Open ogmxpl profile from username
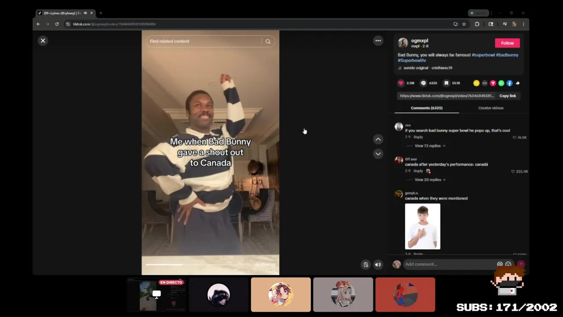 420,41
